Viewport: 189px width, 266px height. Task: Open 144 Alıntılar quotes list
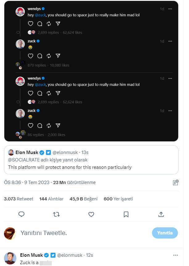pyautogui.click(x=51, y=199)
